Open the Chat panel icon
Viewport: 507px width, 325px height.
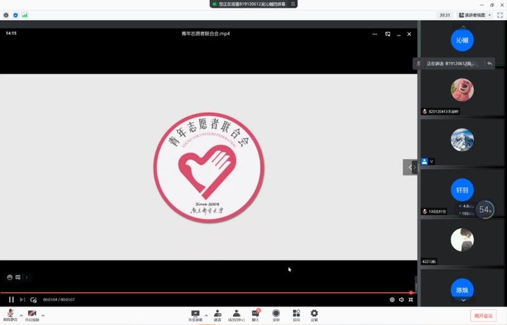point(256,314)
